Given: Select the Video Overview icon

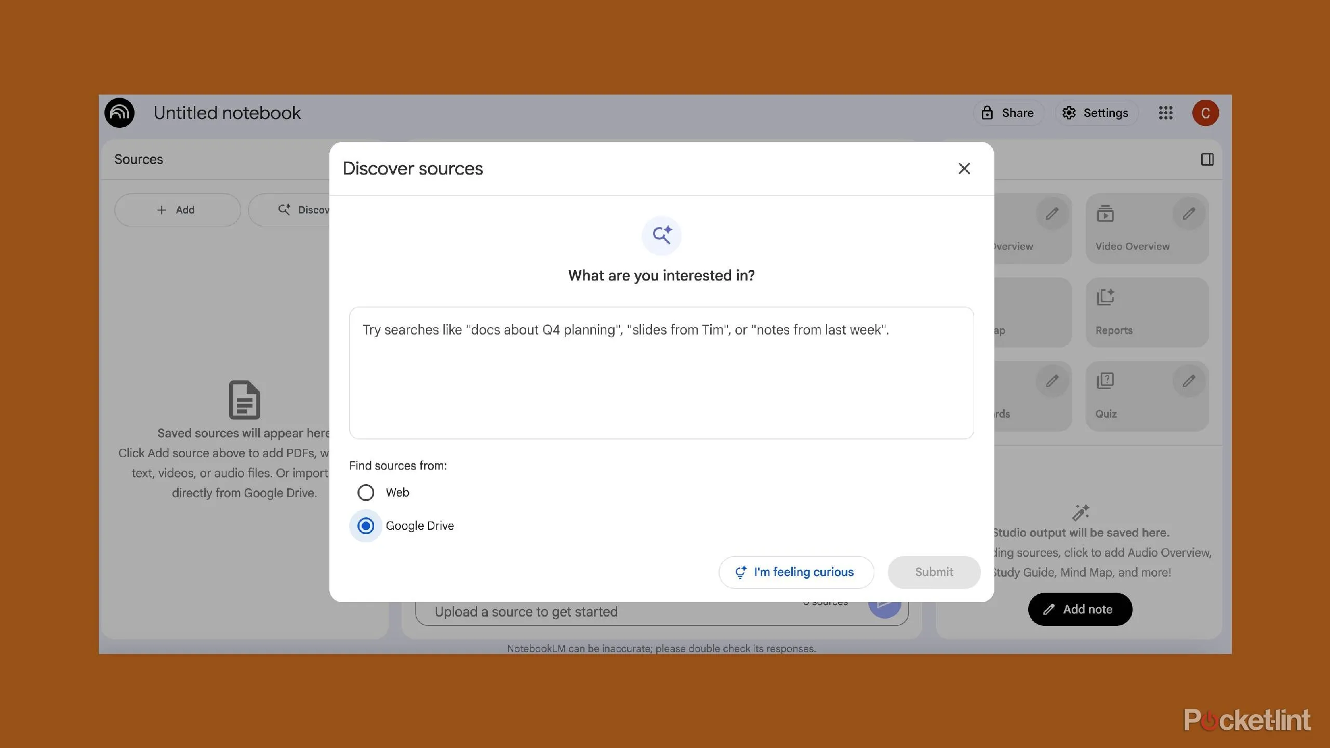Looking at the screenshot, I should (1106, 213).
